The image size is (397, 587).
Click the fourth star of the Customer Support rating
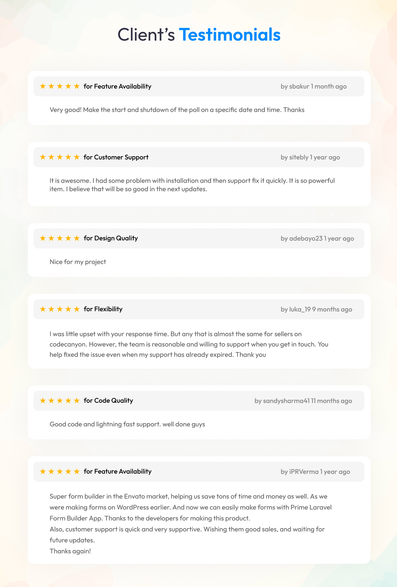point(68,157)
